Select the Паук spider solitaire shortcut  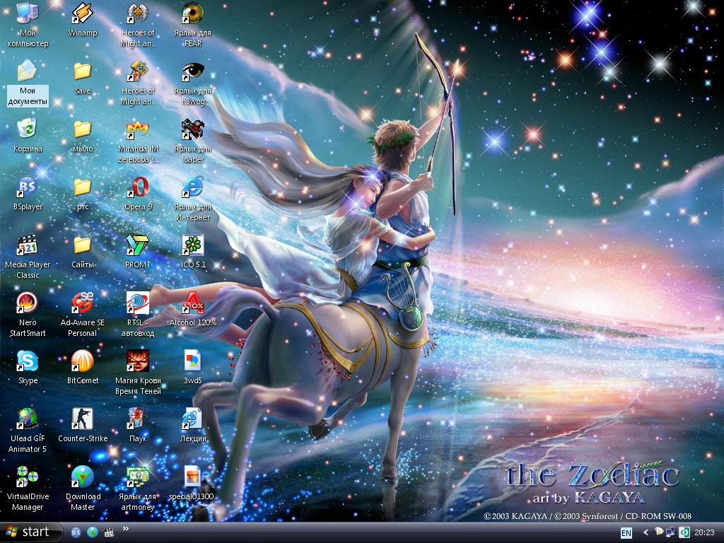click(138, 426)
